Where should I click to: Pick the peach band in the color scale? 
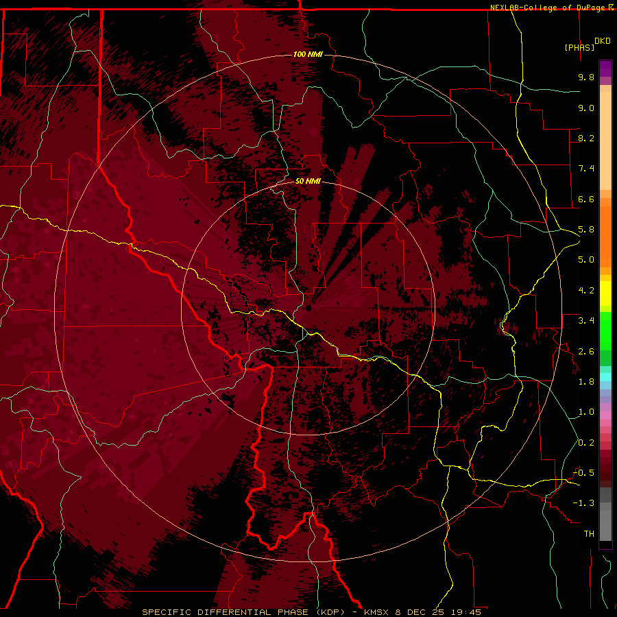point(605,141)
